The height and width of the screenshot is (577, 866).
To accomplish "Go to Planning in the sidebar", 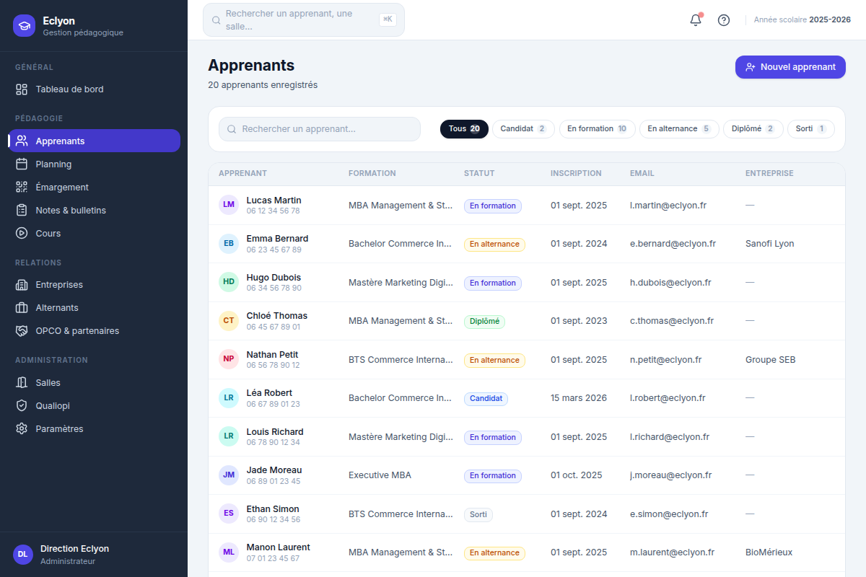I will coord(94,164).
